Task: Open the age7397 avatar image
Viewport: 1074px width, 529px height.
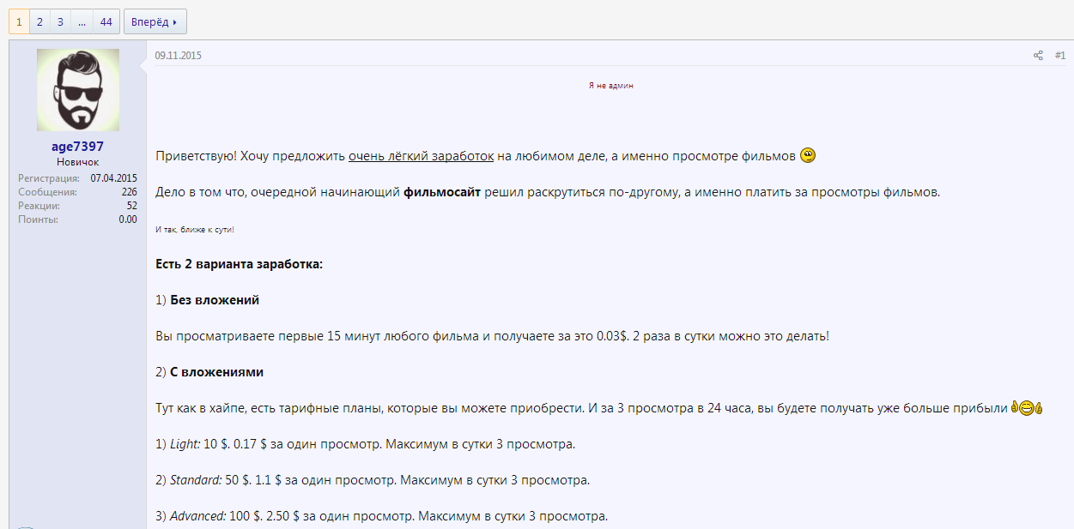Action: point(78,90)
